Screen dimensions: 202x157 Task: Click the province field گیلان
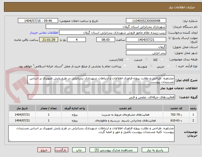click(x=146, y=47)
